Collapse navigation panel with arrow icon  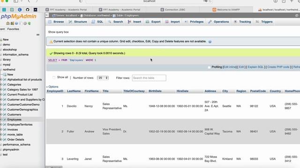coord(47,15)
